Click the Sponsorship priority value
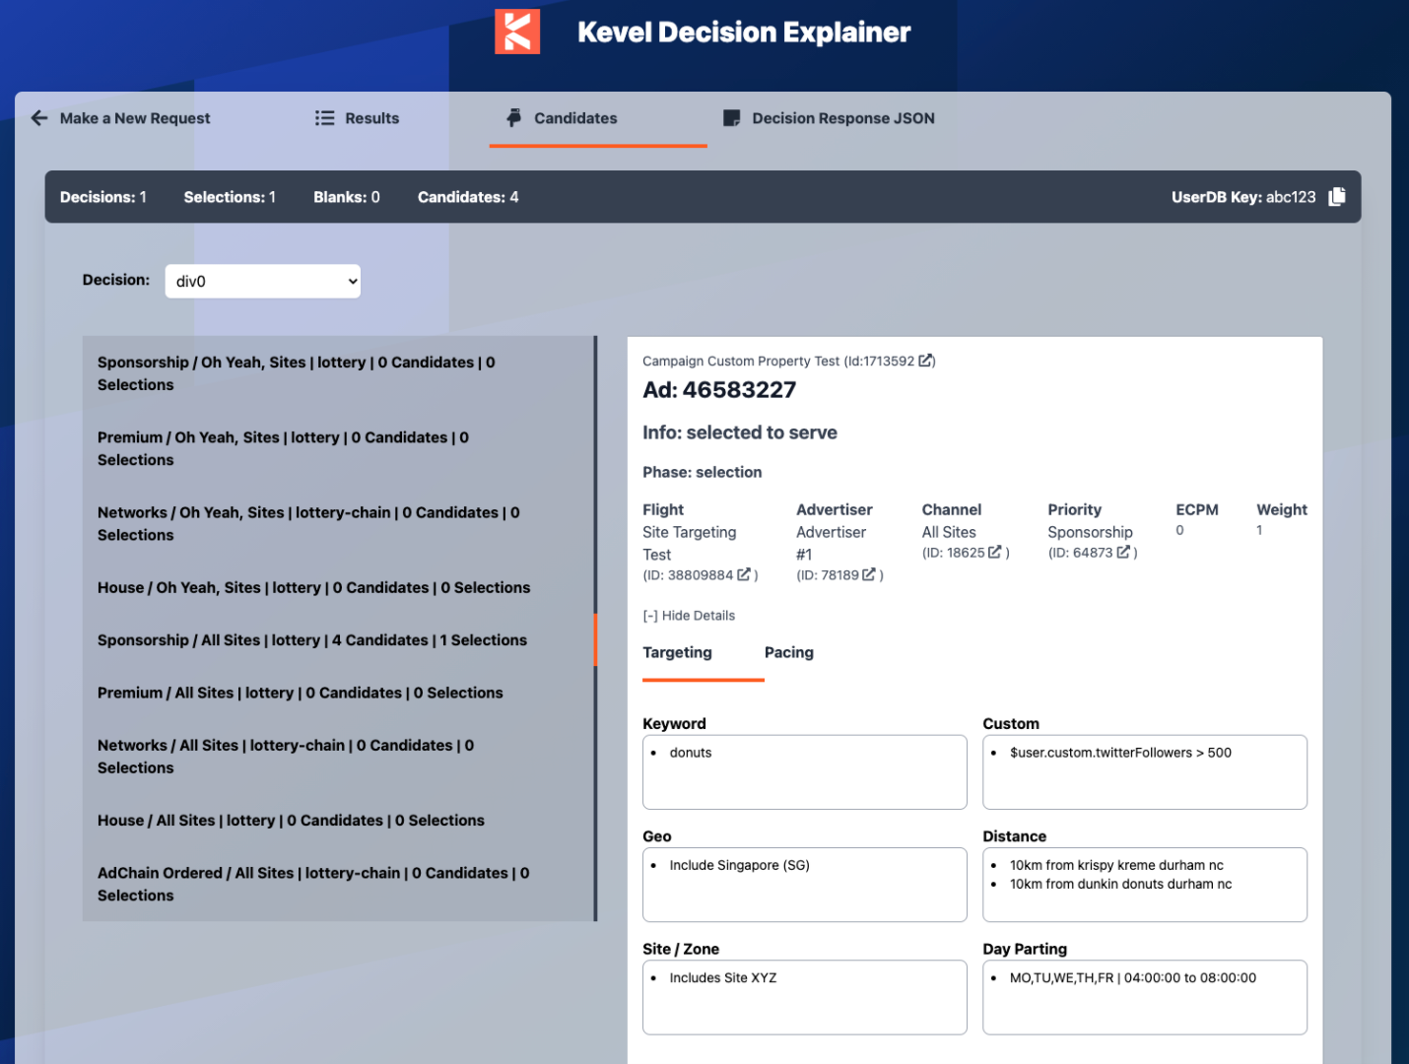This screenshot has height=1064, width=1409. pos(1090,532)
